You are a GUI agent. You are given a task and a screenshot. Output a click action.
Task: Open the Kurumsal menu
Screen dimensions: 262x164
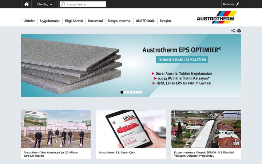pyautogui.click(x=95, y=21)
